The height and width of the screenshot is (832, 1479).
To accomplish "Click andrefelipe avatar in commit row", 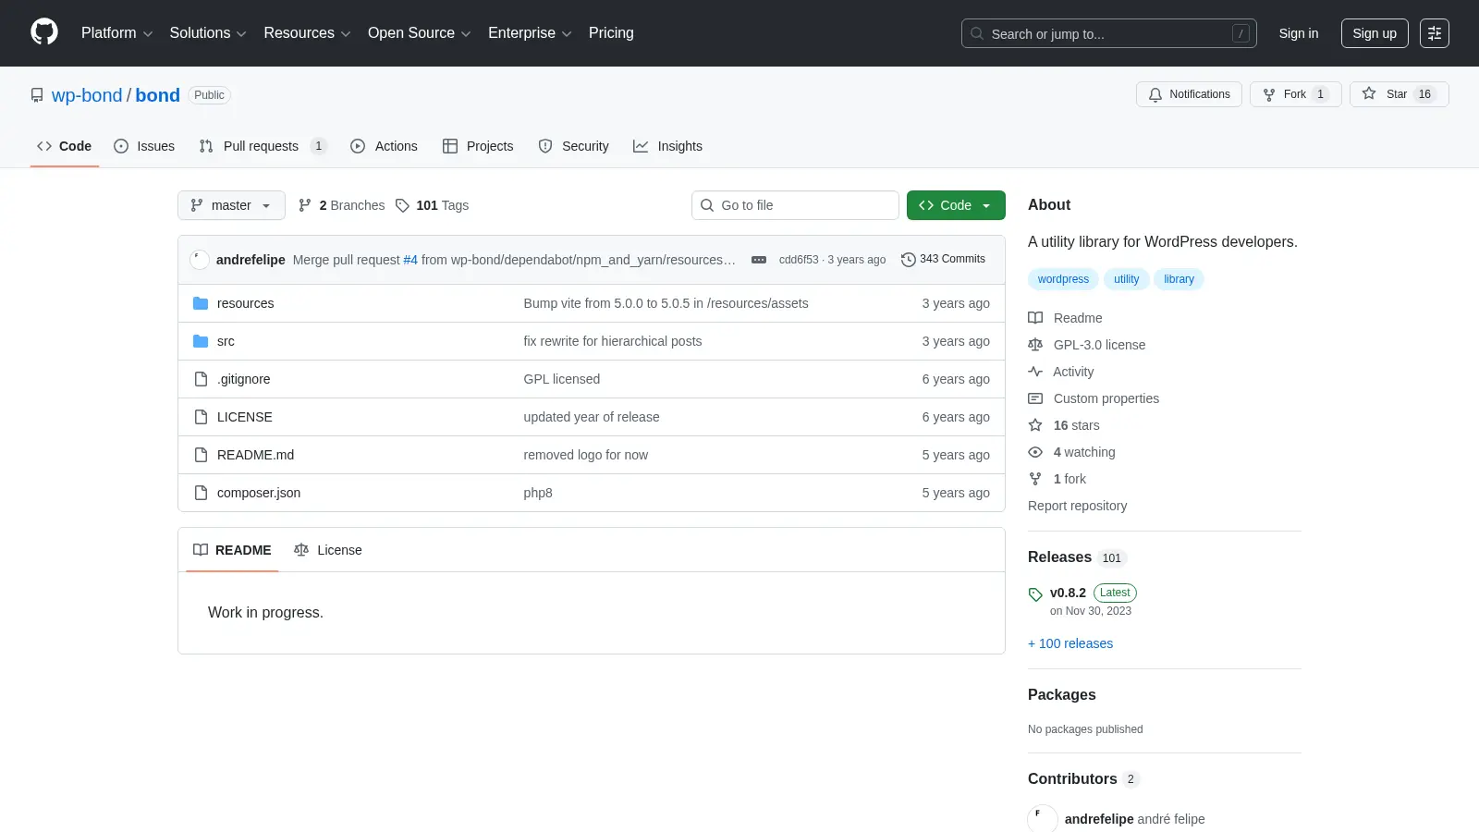I will [200, 260].
